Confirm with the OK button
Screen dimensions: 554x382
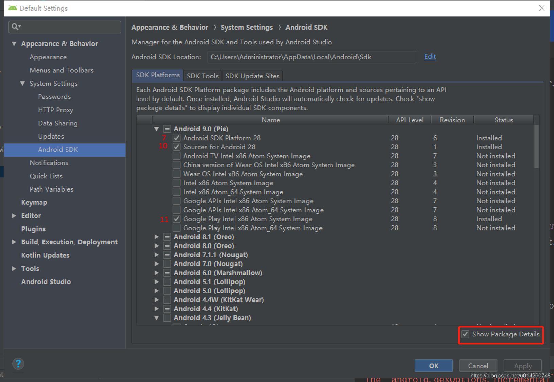tap(434, 366)
